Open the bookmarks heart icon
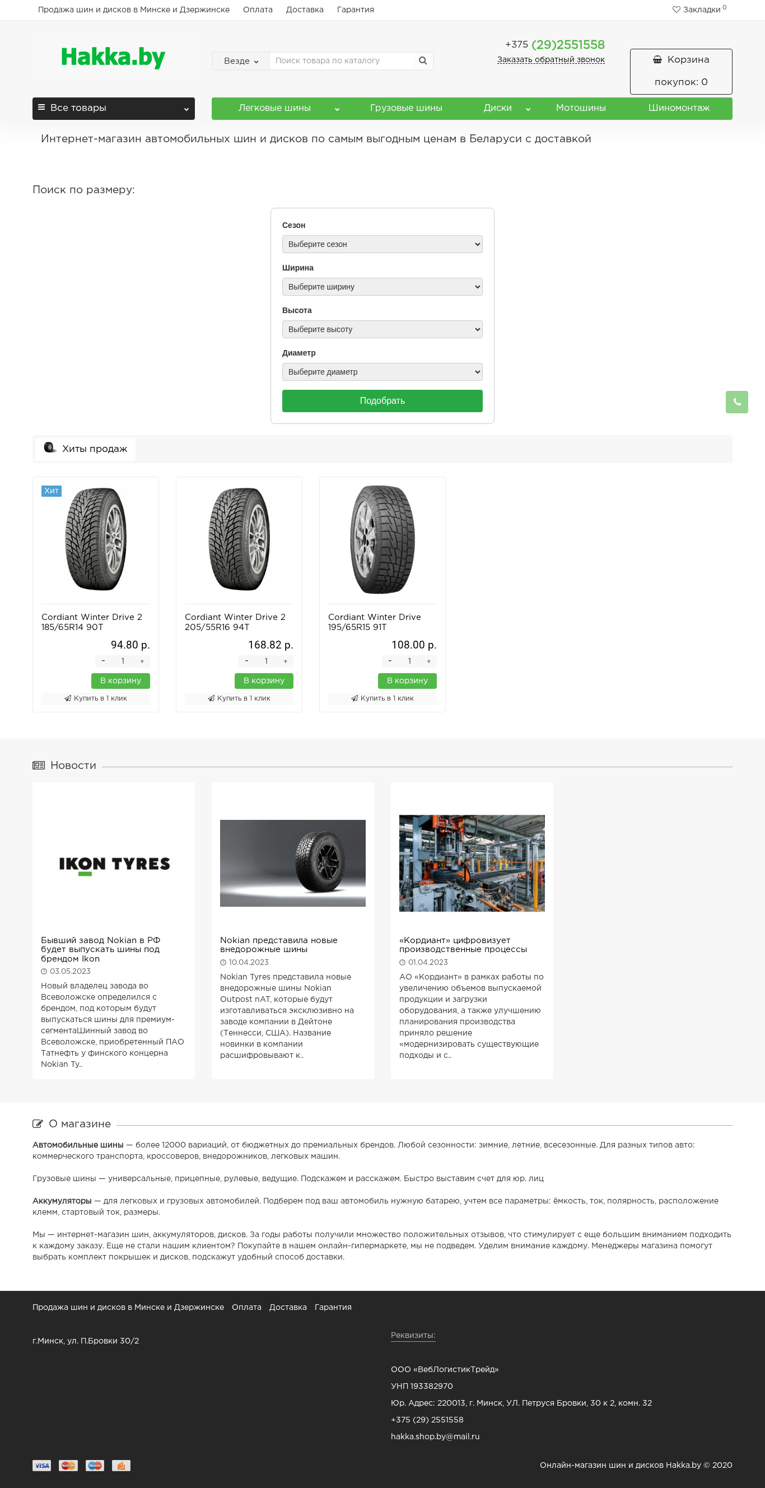This screenshot has width=765, height=1488. pyautogui.click(x=676, y=10)
